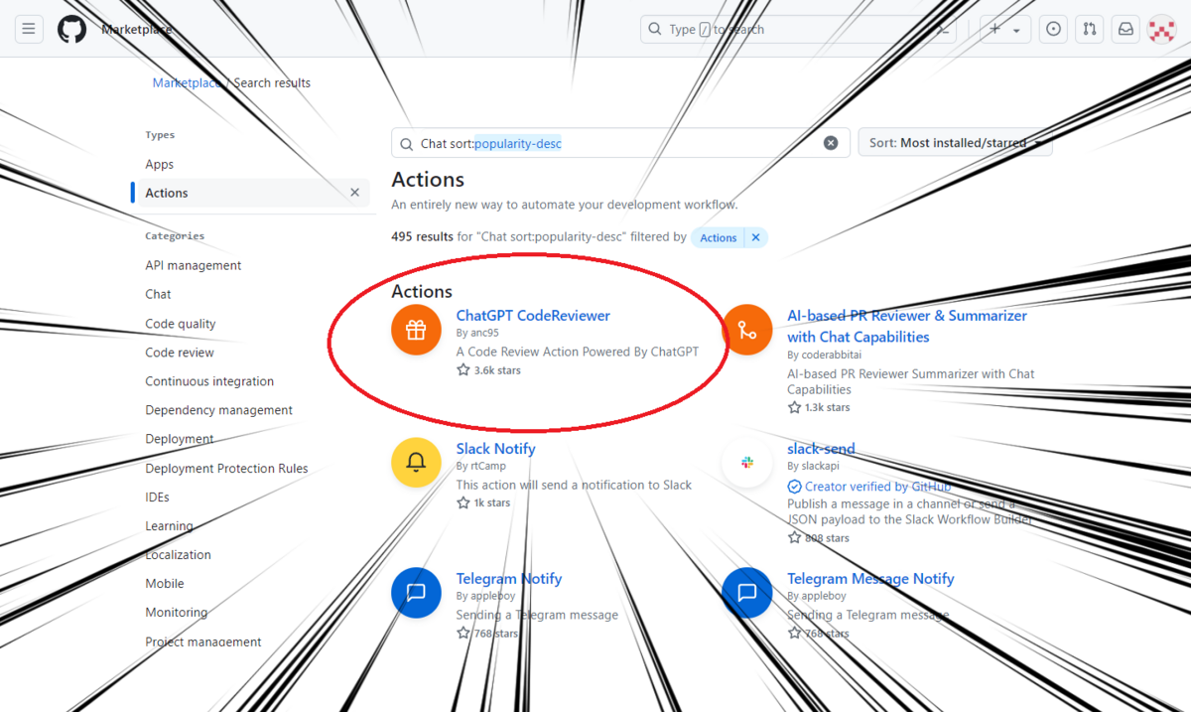The height and width of the screenshot is (712, 1191).
Task: Click the 3.6k stars star icon
Action: pos(463,370)
